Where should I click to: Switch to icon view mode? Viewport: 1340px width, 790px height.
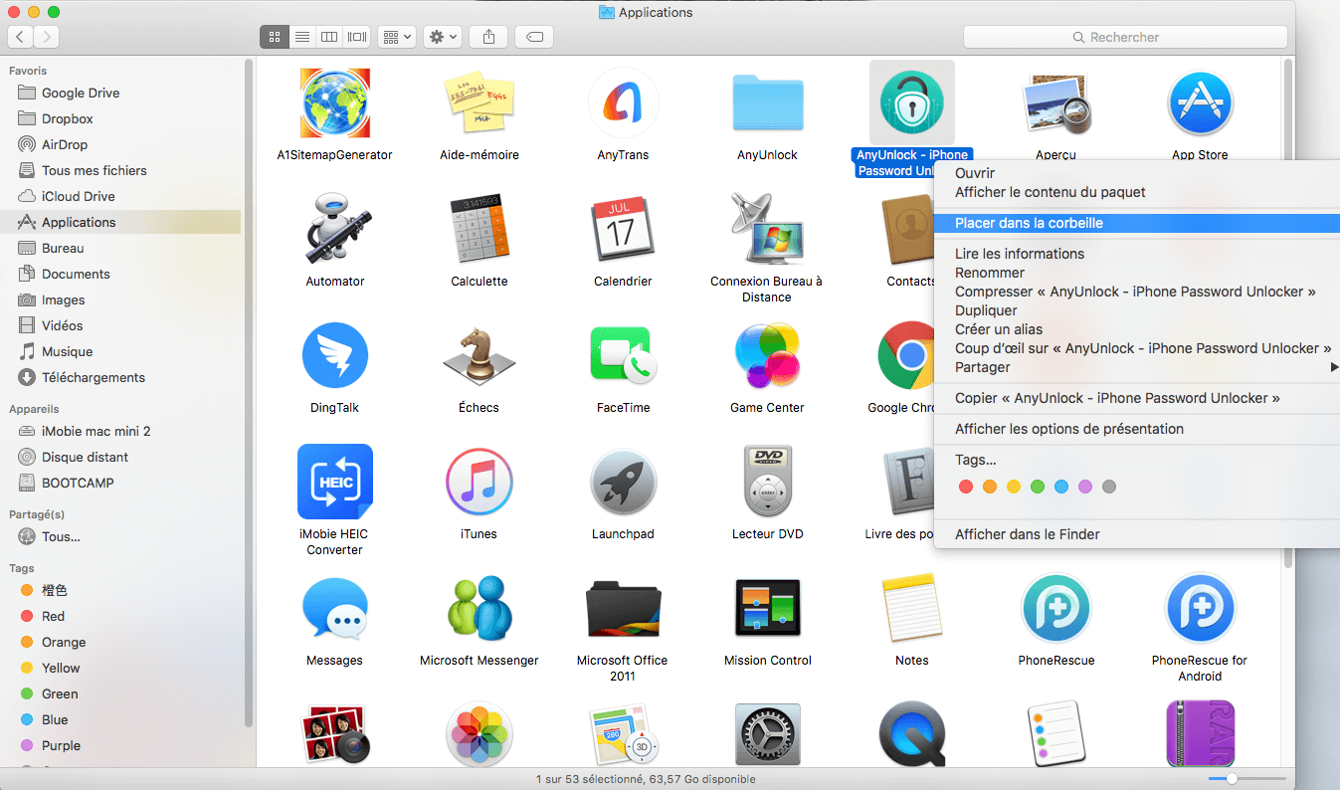[x=275, y=37]
